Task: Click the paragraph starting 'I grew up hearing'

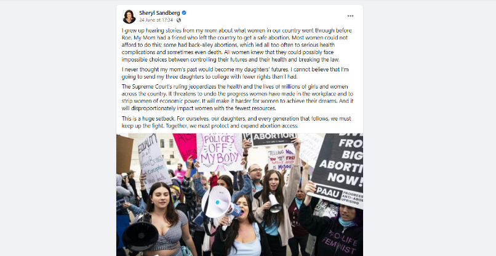Action: point(237,45)
